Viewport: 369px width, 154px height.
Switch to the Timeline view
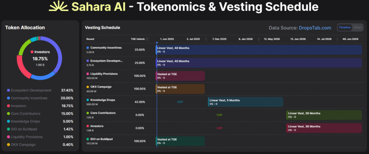tap(344, 28)
